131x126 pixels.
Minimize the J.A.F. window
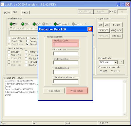pyautogui.click(x=118, y=5)
